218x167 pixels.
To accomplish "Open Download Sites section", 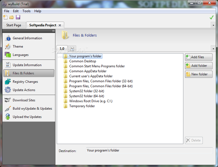I will (29, 100).
